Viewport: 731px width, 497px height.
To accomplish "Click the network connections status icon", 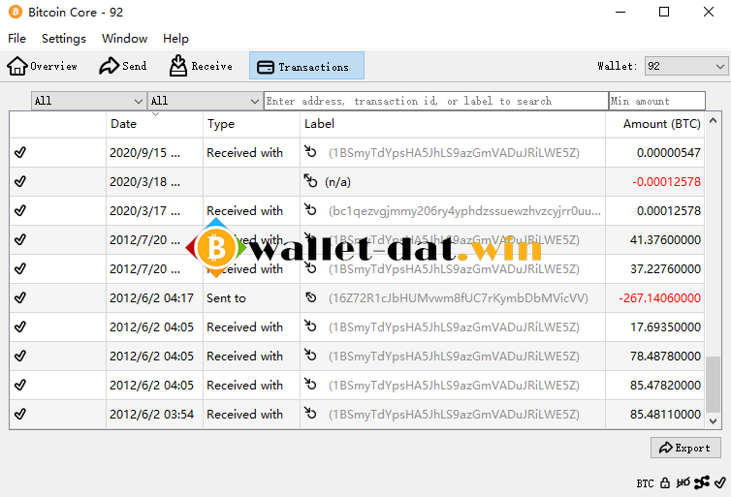I will [x=702, y=483].
